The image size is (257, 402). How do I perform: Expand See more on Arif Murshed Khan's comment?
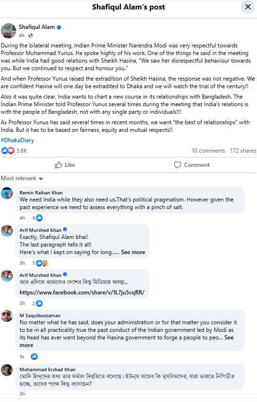[133, 252]
